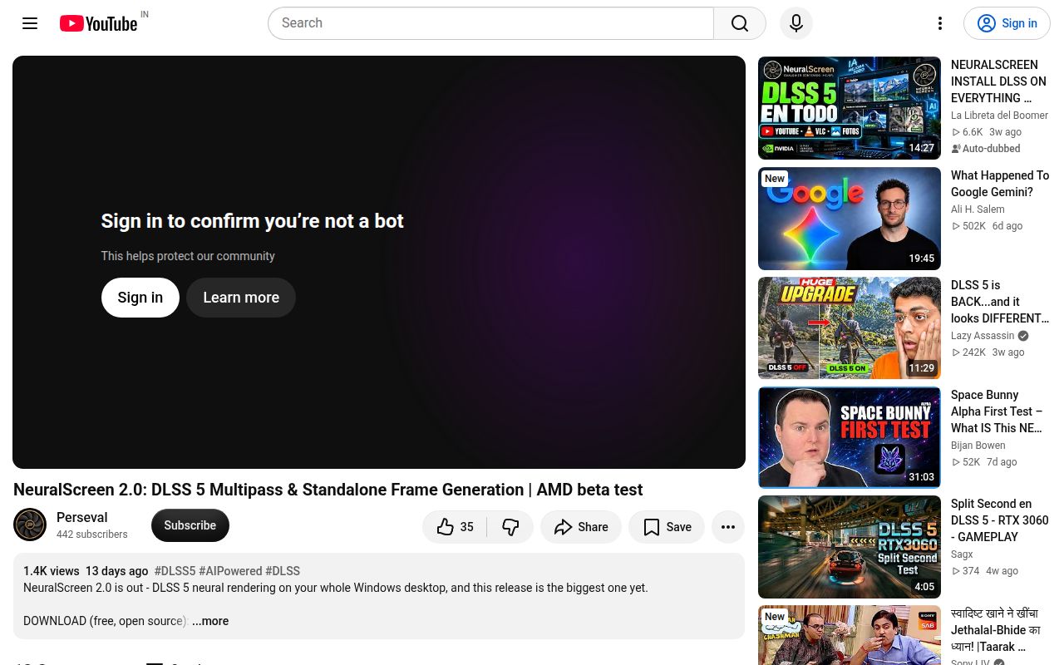Share the NeuralScreen video
The height and width of the screenshot is (665, 1064).
pos(581,527)
